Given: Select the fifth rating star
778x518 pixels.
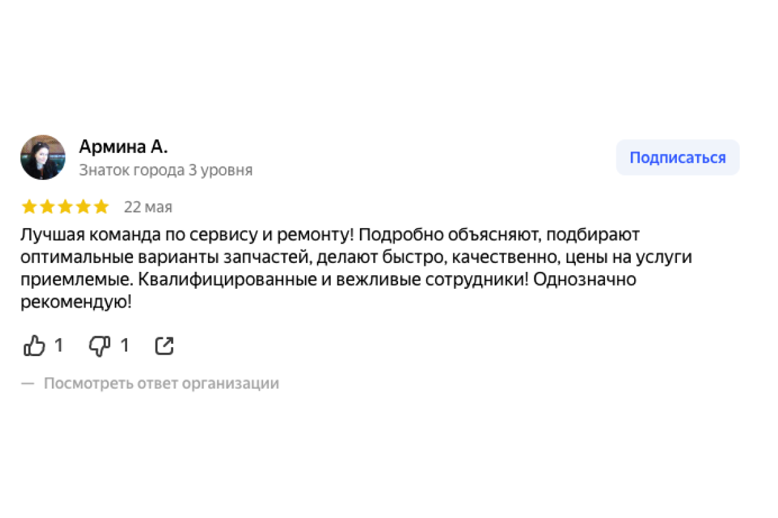Looking at the screenshot, I should (x=101, y=207).
